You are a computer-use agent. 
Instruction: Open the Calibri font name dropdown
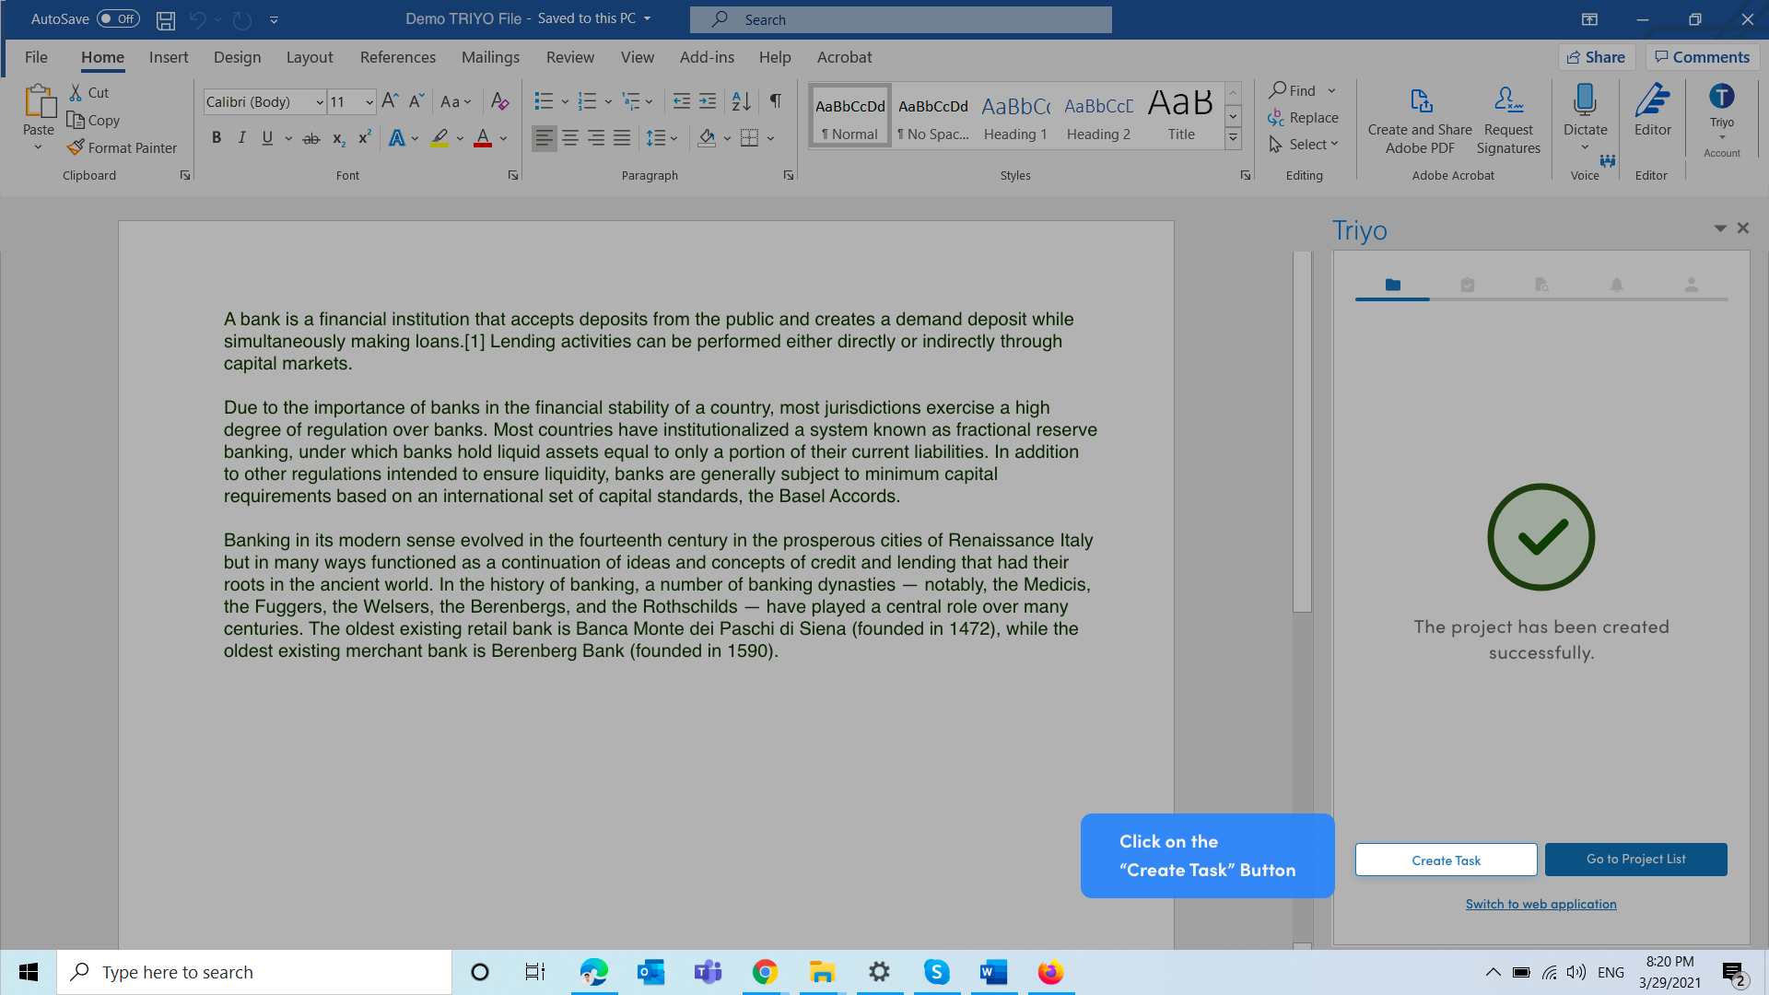(x=320, y=102)
